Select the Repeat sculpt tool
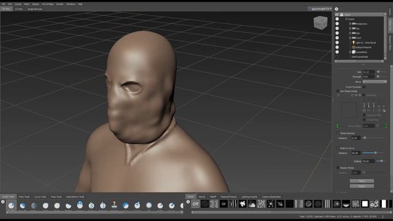393x221 pixels. click(x=103, y=206)
